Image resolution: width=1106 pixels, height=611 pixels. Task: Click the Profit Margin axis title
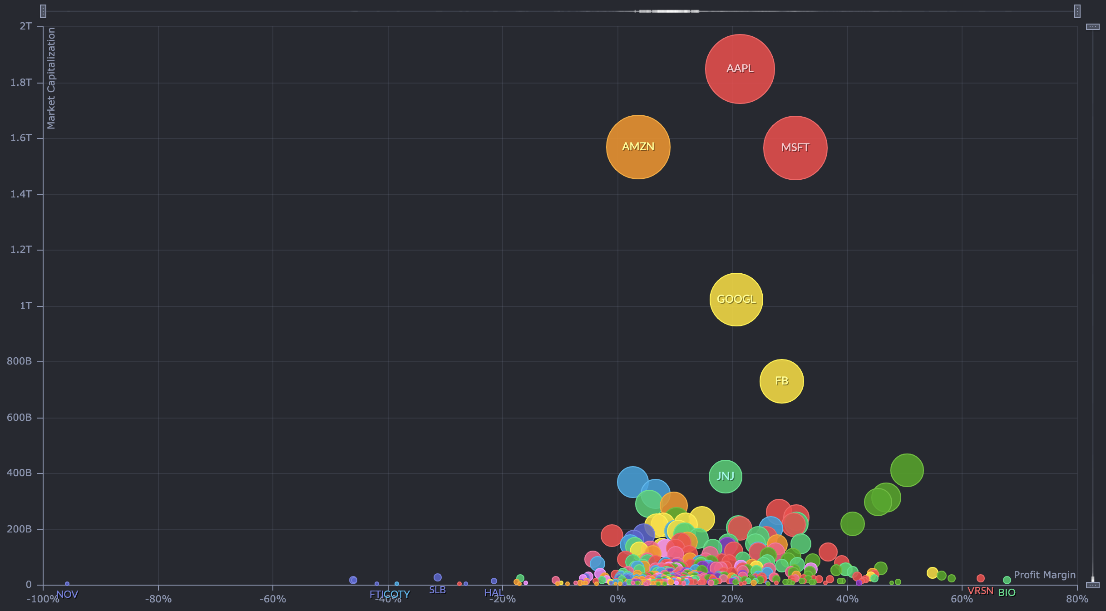pos(1044,575)
